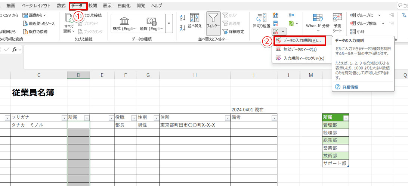Choose 無効データのマーク(I) menu item
This screenshot has width=408, height=186.
pos(302,49)
